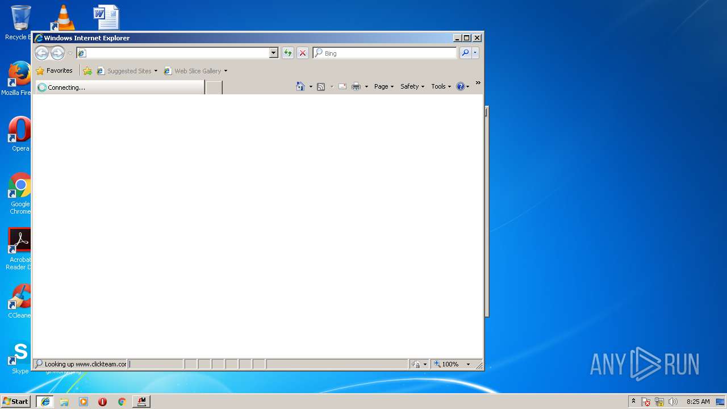
Task: Click the RSS Feeds icon
Action: pyautogui.click(x=321, y=86)
